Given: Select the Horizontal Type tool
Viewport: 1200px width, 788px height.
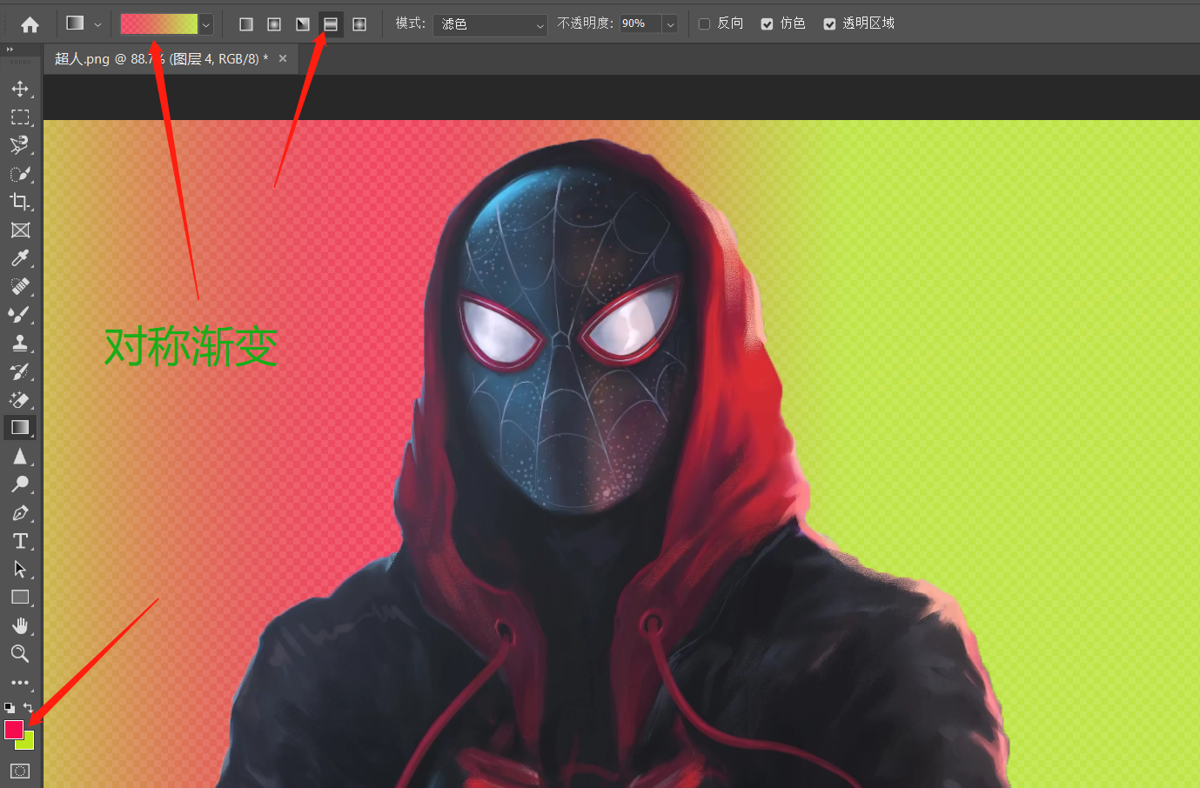Looking at the screenshot, I should coord(20,541).
